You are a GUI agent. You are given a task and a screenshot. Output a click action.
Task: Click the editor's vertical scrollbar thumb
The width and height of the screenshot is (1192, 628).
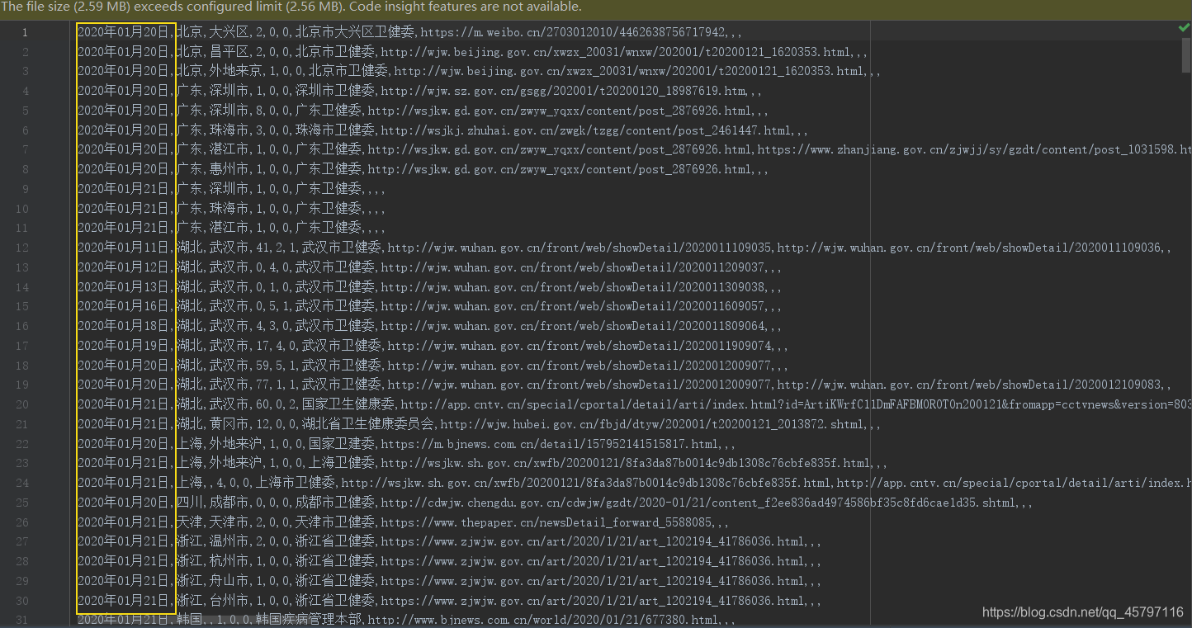1188,55
